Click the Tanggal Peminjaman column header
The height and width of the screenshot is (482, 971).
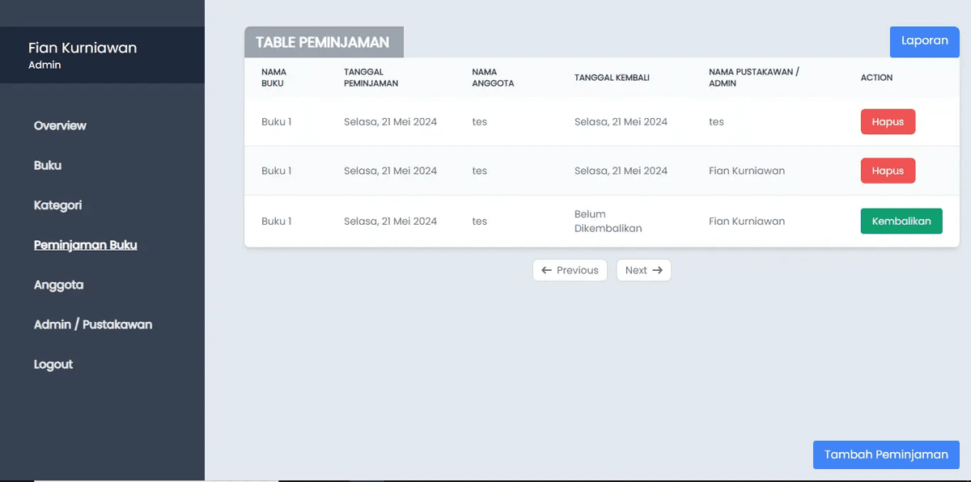(x=371, y=78)
